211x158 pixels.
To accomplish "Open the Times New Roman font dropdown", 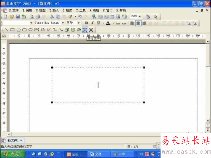I will 63,23.
